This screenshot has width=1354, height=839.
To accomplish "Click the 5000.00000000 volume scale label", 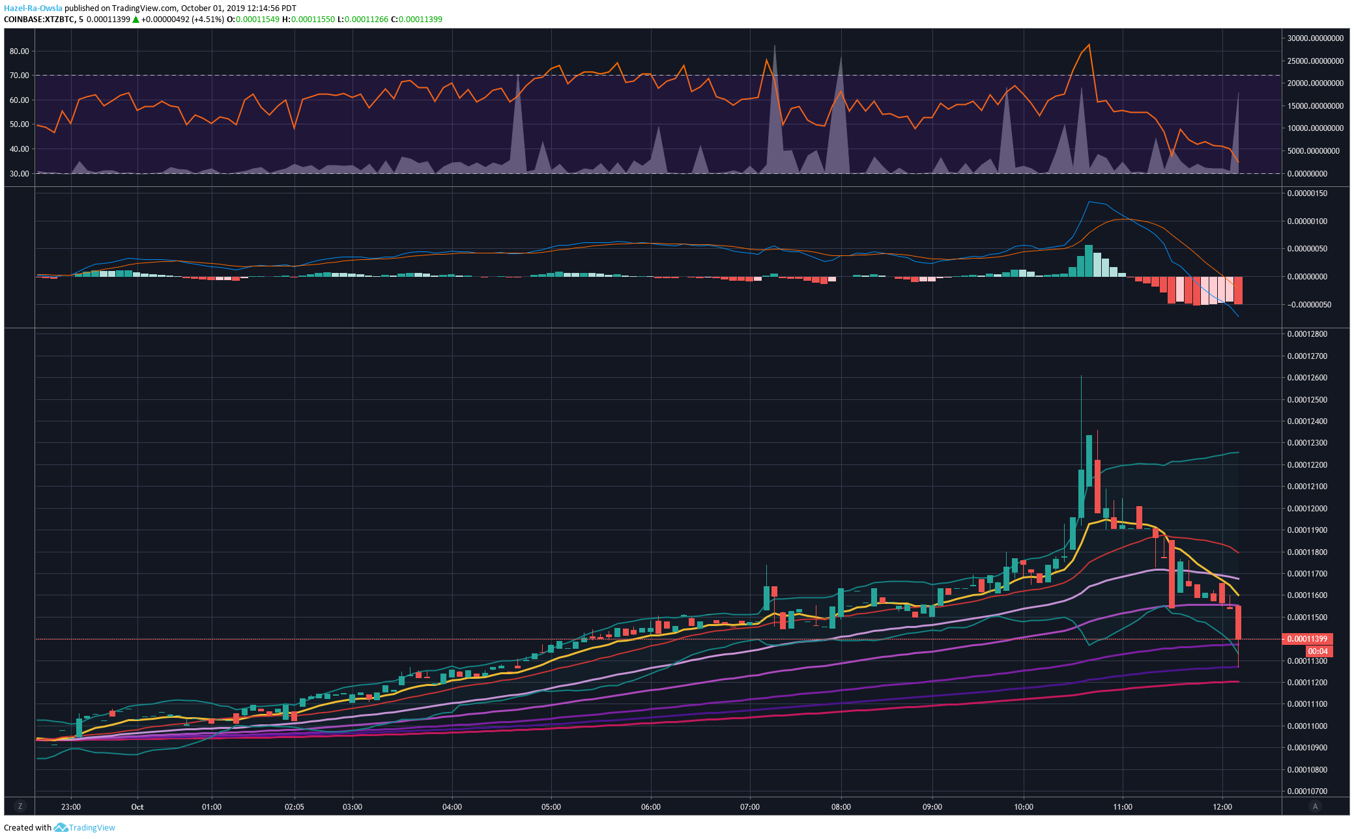I will click(x=1314, y=151).
